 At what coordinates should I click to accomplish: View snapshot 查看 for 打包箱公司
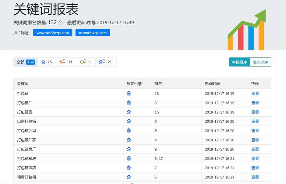tap(255, 131)
